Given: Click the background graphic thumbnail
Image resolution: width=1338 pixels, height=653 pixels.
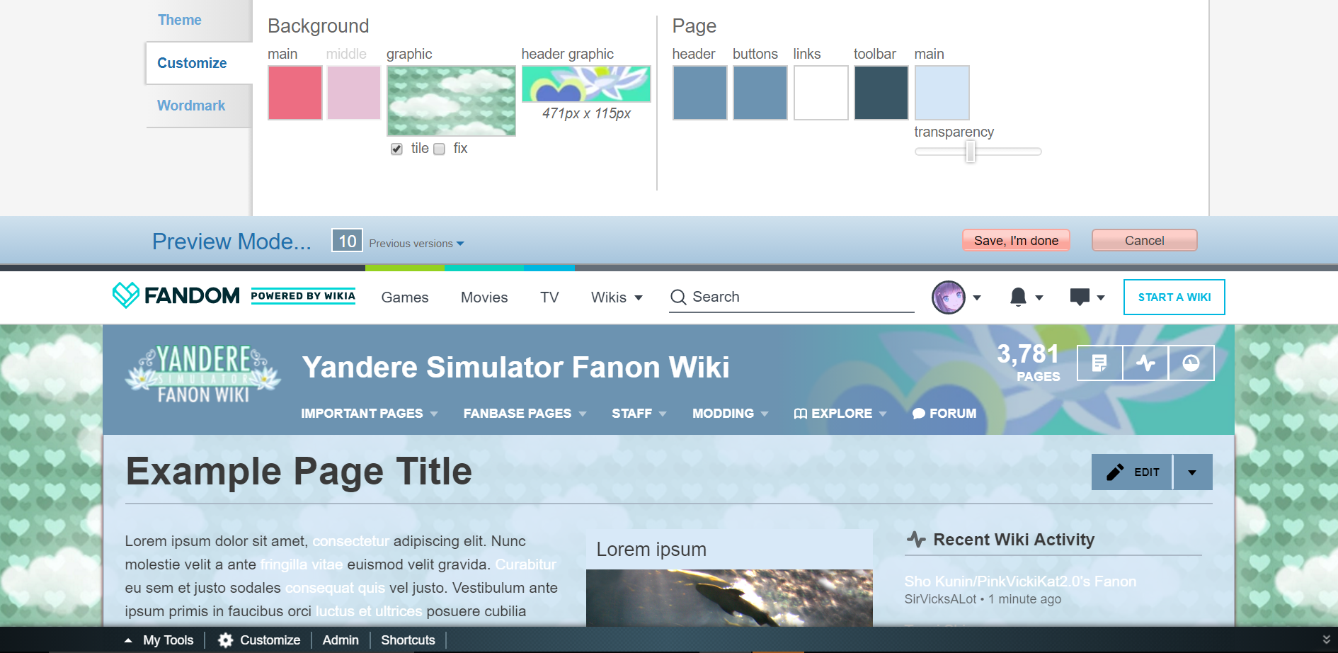Looking at the screenshot, I should (x=451, y=101).
